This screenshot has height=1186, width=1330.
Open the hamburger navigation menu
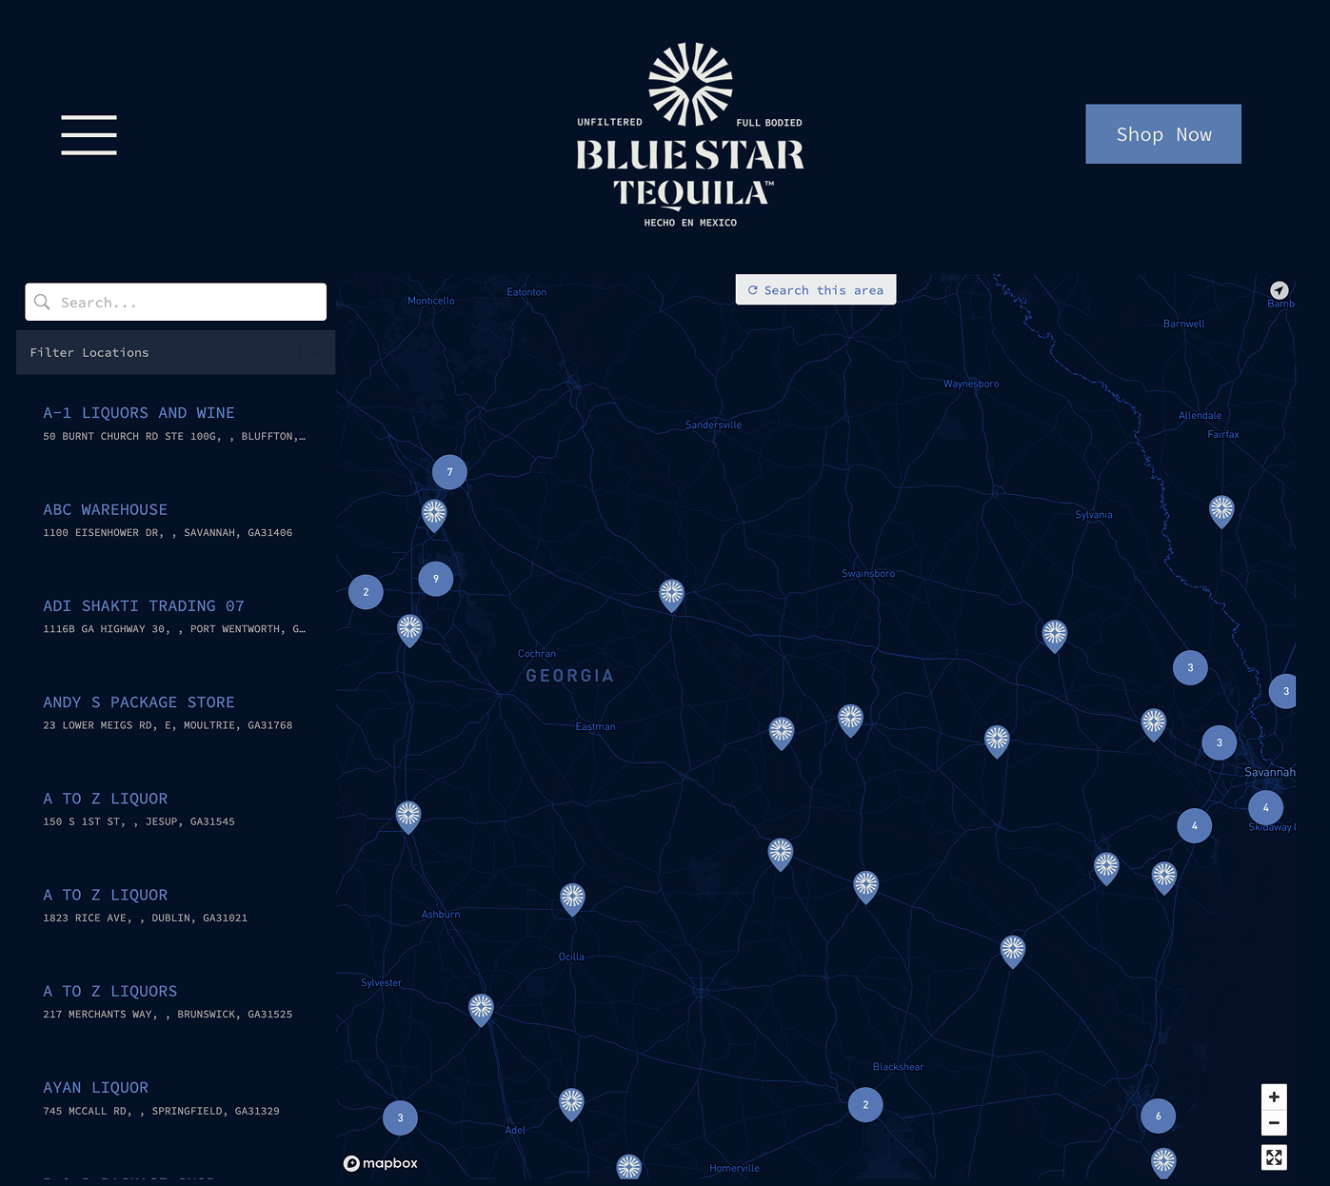[x=89, y=134]
